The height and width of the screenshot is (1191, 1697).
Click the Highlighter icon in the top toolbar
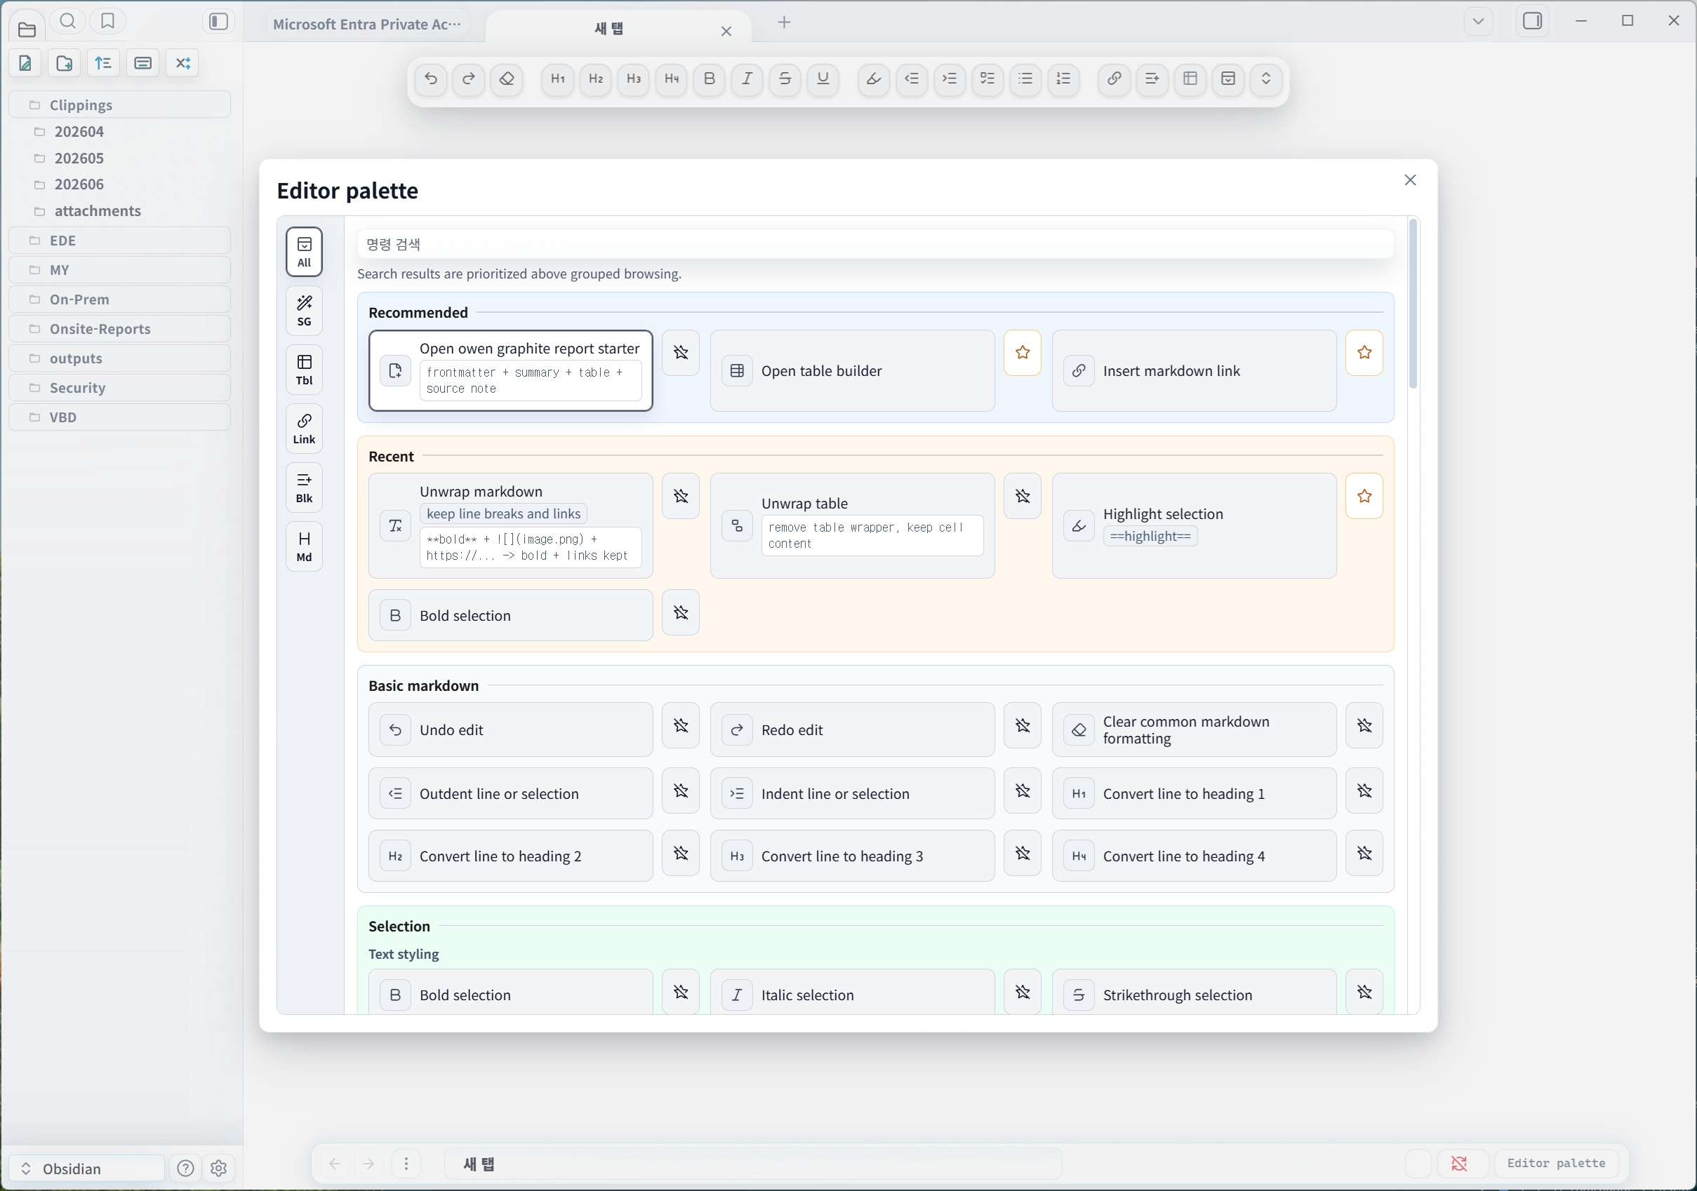(874, 79)
